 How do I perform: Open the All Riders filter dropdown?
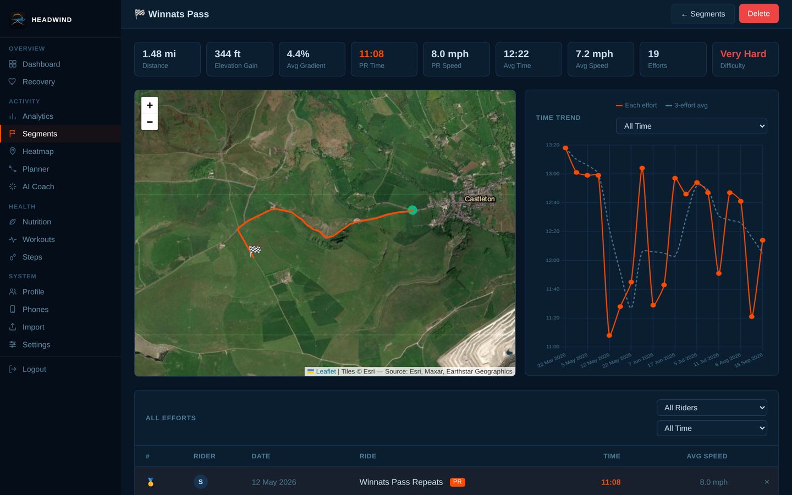[x=712, y=408]
